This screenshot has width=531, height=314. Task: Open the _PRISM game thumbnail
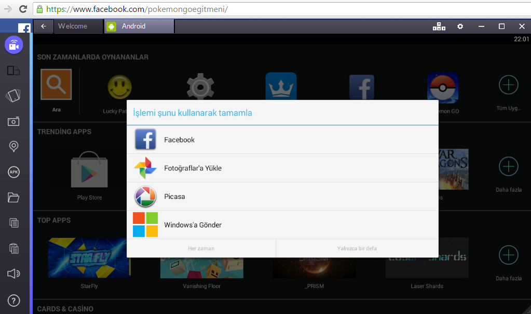click(x=314, y=268)
